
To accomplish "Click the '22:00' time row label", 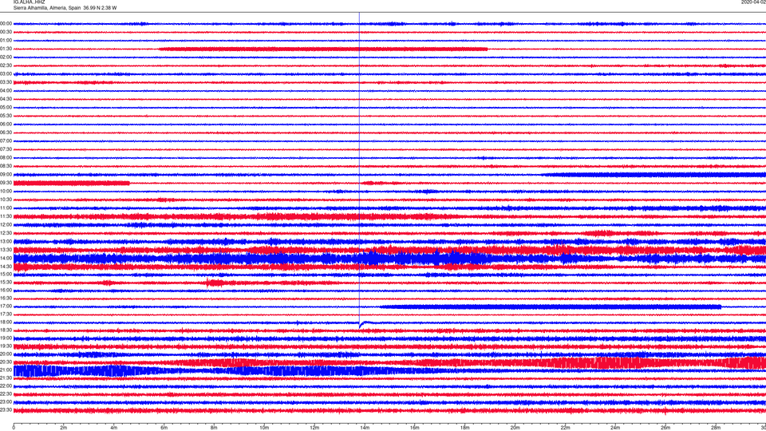I will pyautogui.click(x=6, y=386).
